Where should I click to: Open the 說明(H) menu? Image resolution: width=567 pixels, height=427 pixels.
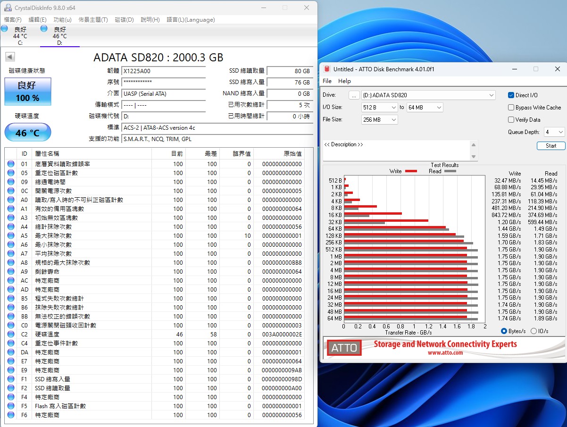pos(150,19)
